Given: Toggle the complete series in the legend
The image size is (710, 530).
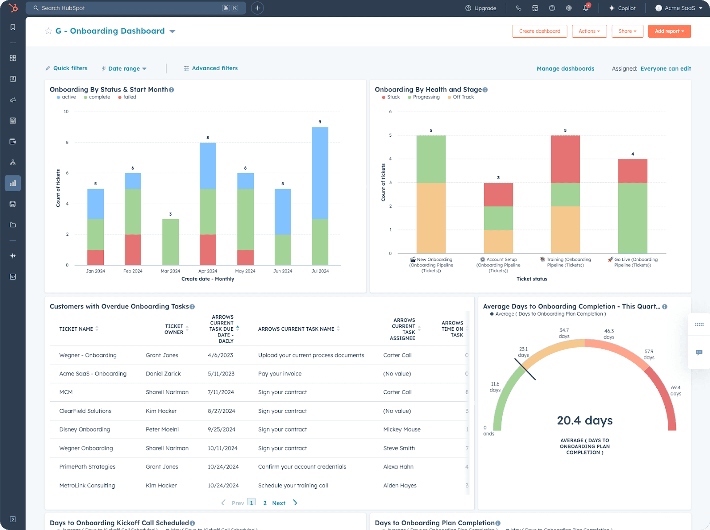Looking at the screenshot, I should 97,97.
